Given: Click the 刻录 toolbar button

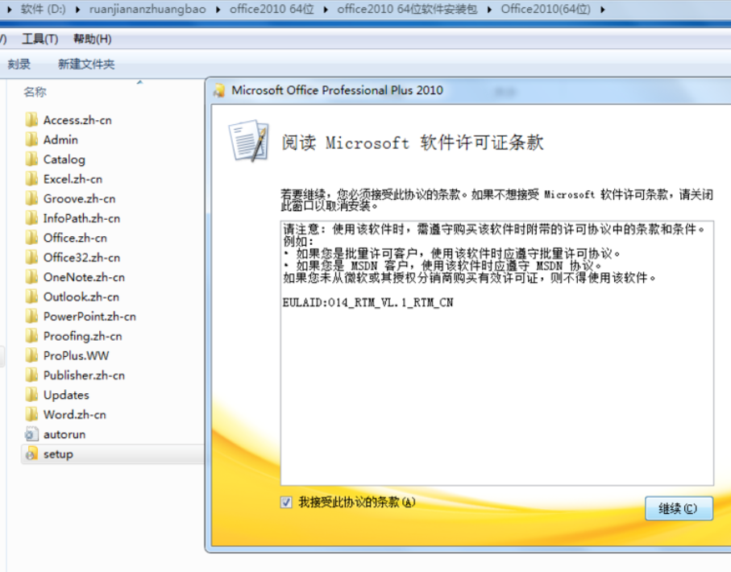Looking at the screenshot, I should 19,64.
